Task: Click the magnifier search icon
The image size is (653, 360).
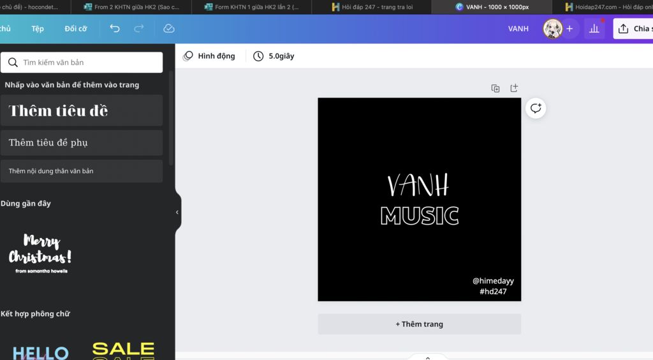Action: click(13, 63)
